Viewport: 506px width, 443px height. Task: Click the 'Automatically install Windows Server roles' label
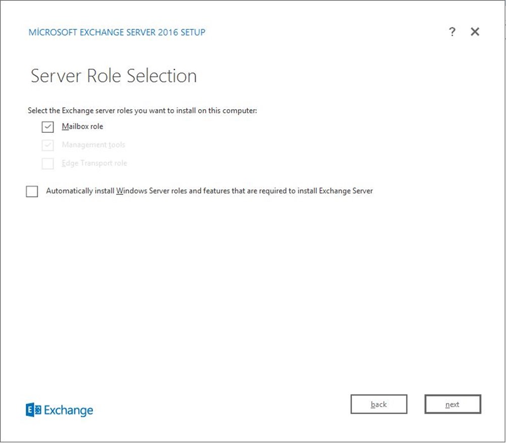coord(209,191)
